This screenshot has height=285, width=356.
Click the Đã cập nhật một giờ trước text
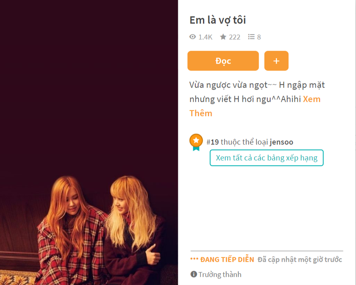(300, 259)
